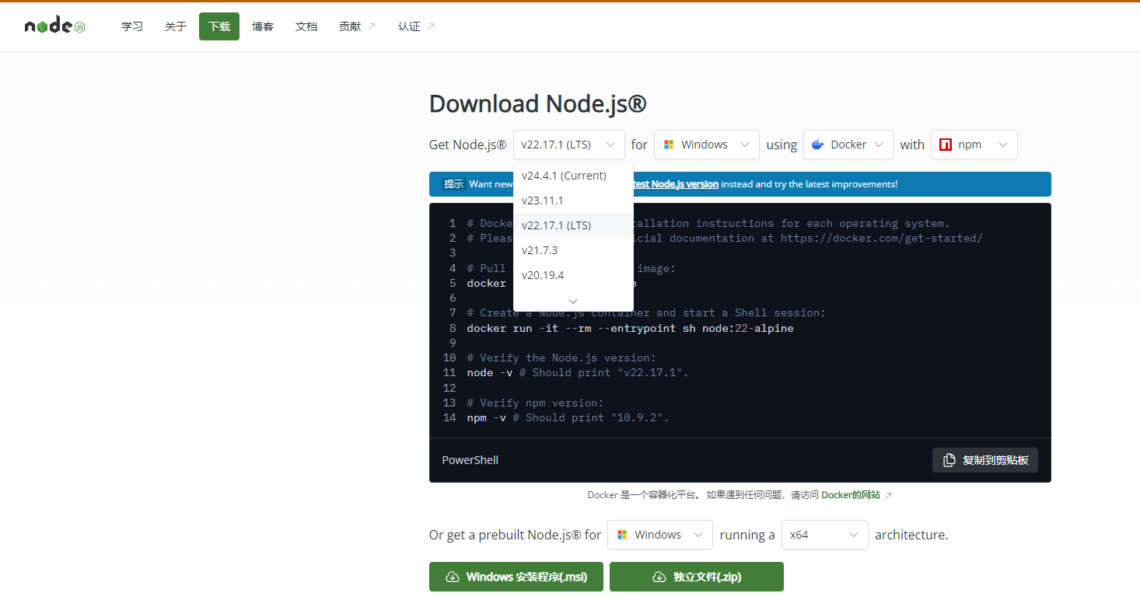This screenshot has width=1140, height=614.
Task: Open the 文档 navigation item
Action: [306, 26]
